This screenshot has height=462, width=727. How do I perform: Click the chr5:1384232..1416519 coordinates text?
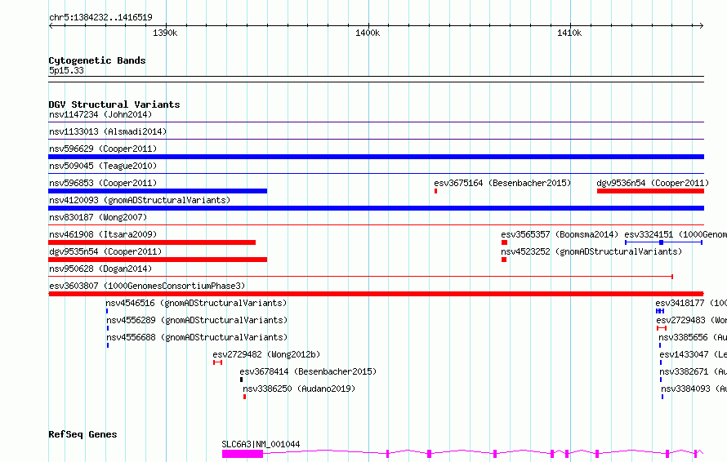100,18
